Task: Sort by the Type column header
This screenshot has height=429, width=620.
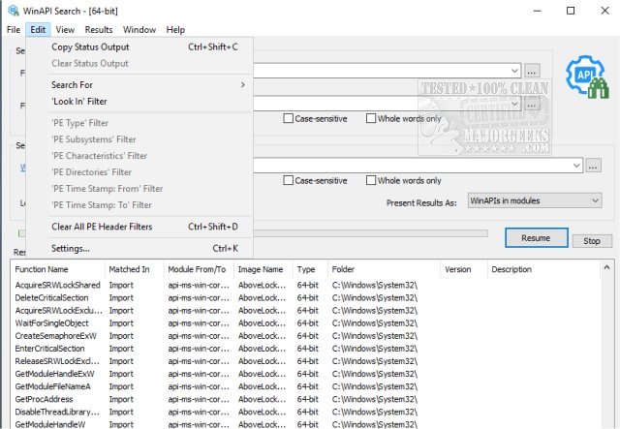Action: point(310,269)
